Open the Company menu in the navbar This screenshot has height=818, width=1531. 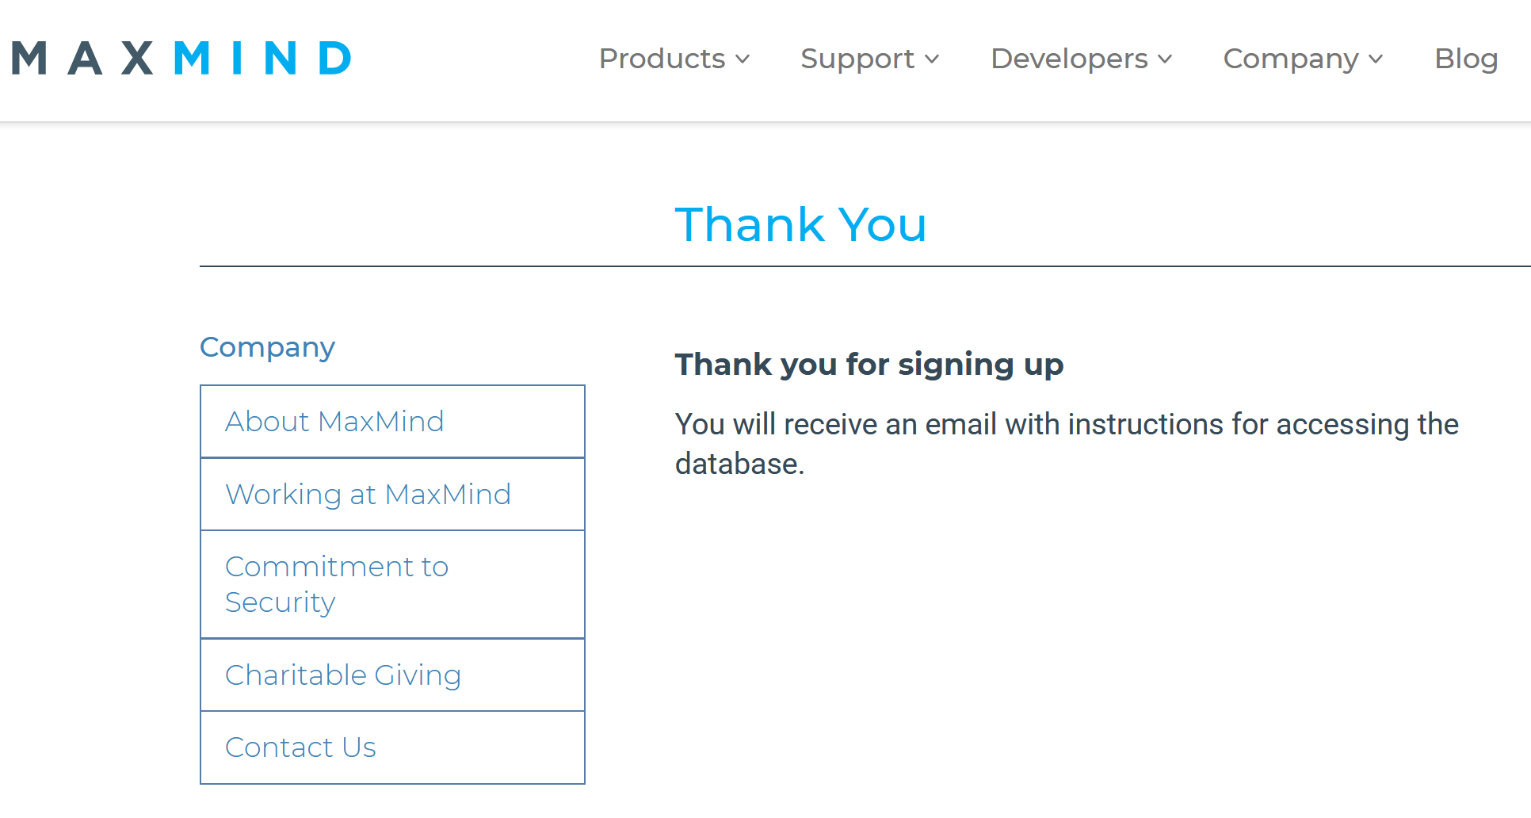[x=1291, y=59]
